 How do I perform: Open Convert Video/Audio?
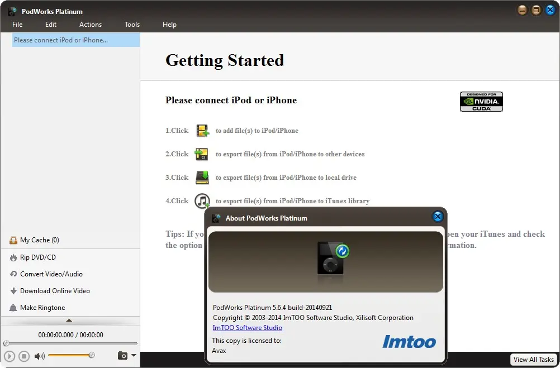pos(51,274)
